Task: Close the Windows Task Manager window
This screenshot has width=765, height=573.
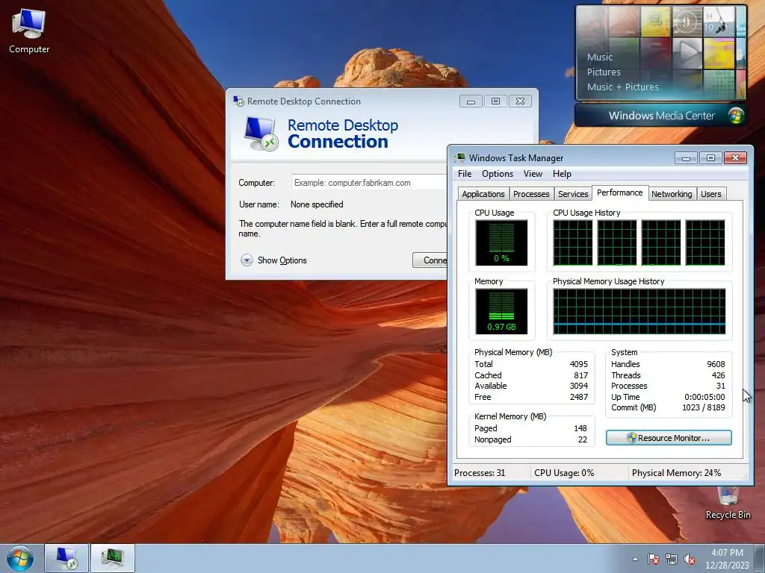Action: [735, 157]
